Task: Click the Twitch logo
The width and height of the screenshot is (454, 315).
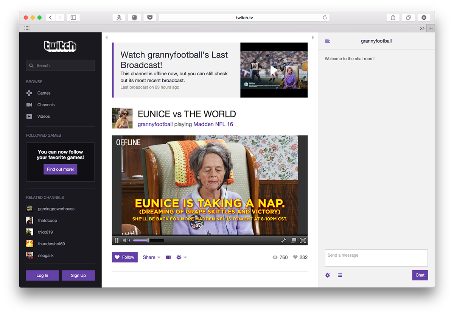Action: pos(60,46)
